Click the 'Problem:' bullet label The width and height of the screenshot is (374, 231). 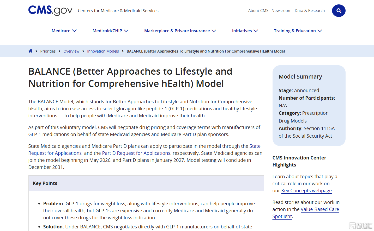coord(54,204)
